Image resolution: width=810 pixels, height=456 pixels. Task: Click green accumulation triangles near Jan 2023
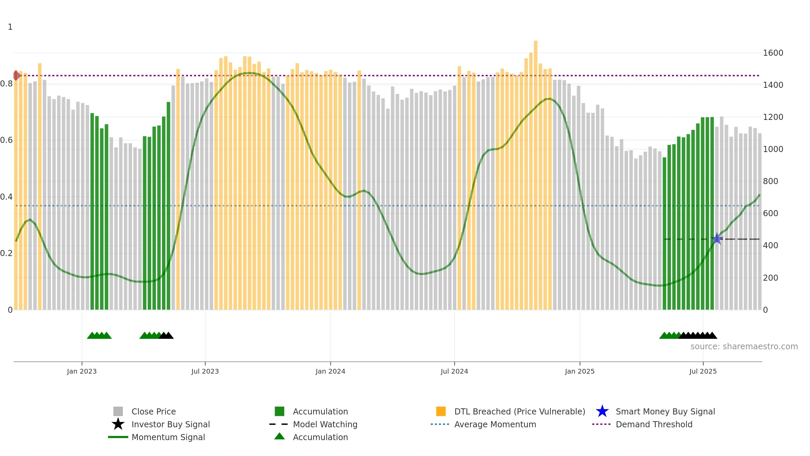point(99,335)
